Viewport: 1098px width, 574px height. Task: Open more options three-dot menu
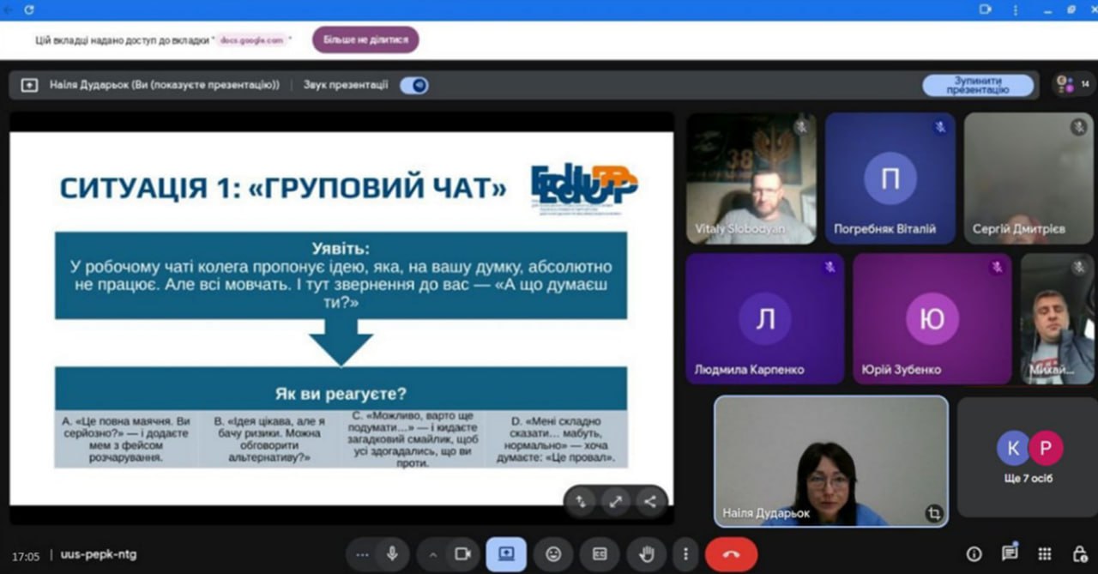684,554
